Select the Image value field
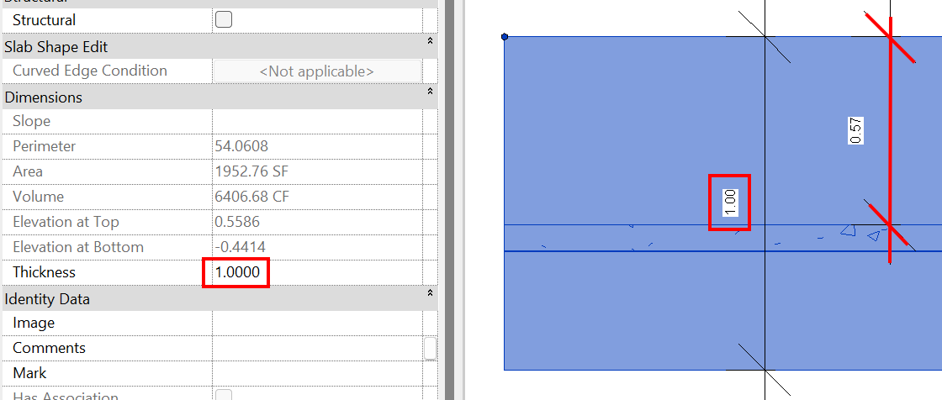Screen dimensions: 942x400 pyautogui.click(x=317, y=324)
